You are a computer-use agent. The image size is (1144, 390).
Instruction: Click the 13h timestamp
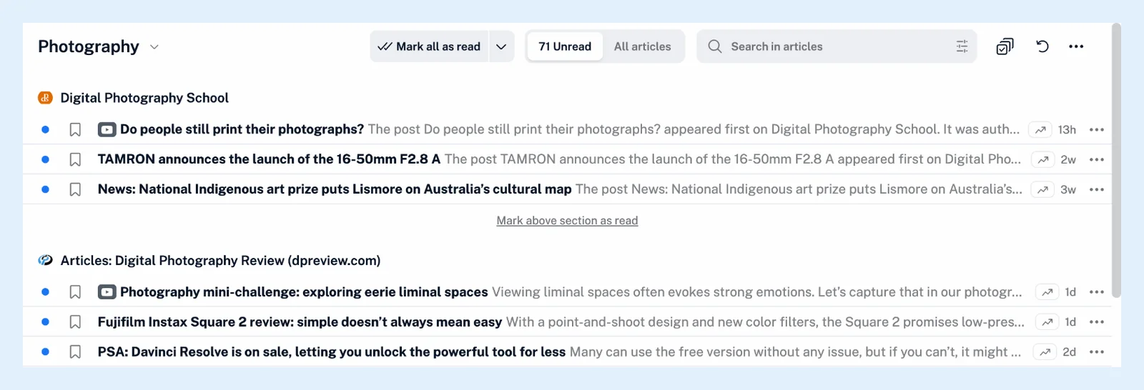1067,130
